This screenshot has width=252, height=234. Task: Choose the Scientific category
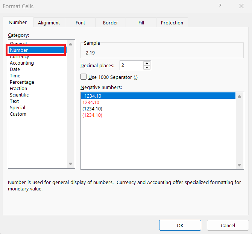[38, 95]
